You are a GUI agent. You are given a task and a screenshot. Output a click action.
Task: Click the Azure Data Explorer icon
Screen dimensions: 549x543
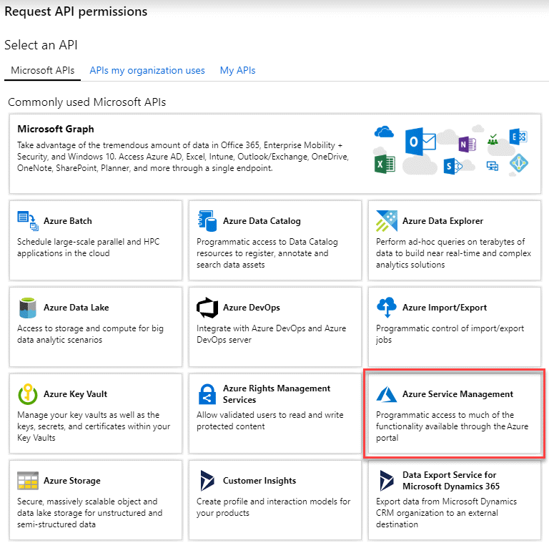[386, 221]
